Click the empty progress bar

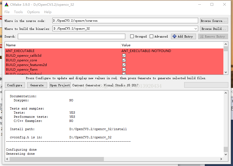206,85
